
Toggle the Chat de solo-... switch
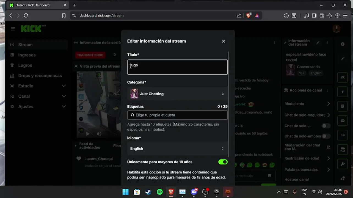[x=326, y=126]
